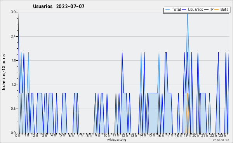Click the '8 h' x-axis tick label

[89, 136]
